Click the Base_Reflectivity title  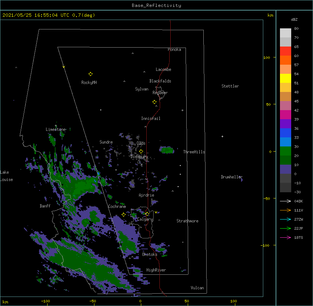tap(156, 5)
